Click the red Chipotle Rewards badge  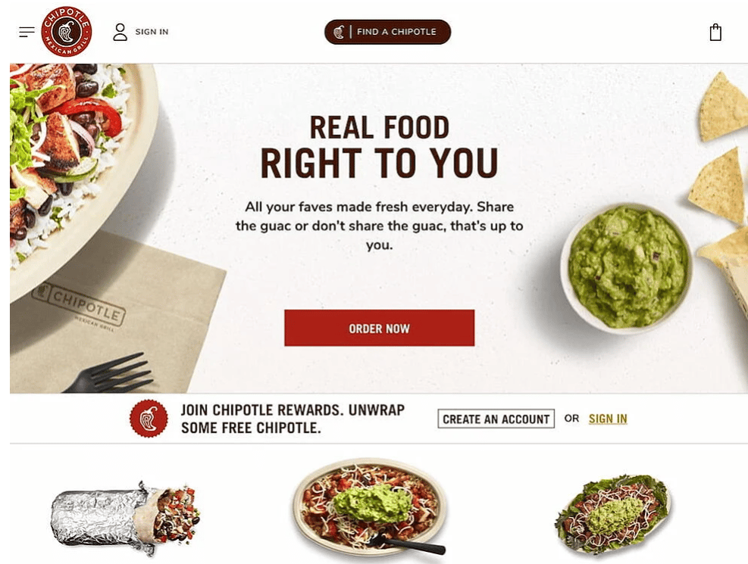149,418
